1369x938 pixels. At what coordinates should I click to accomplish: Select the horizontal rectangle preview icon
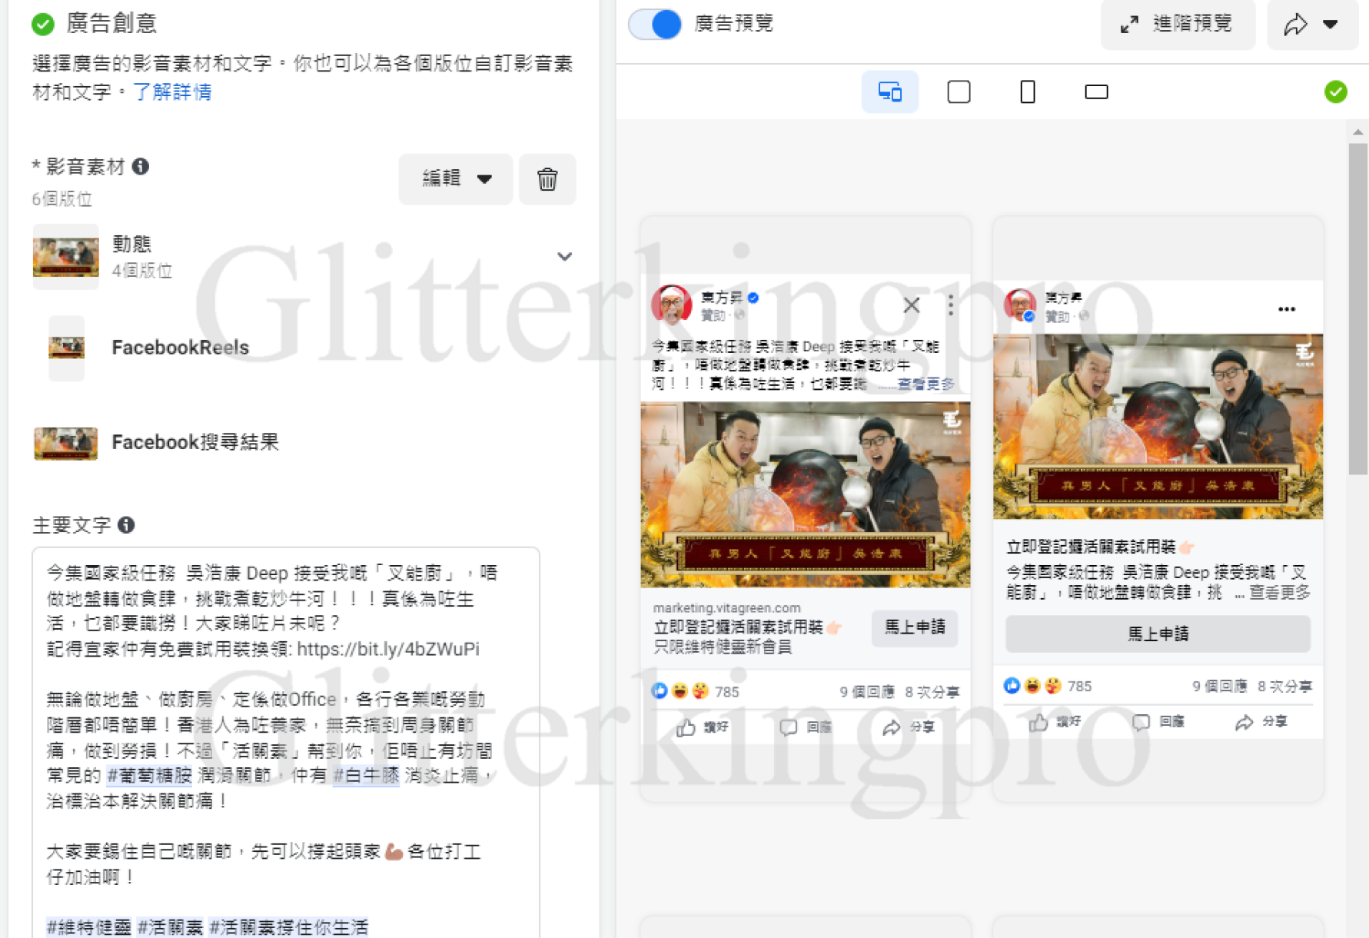click(x=1096, y=92)
